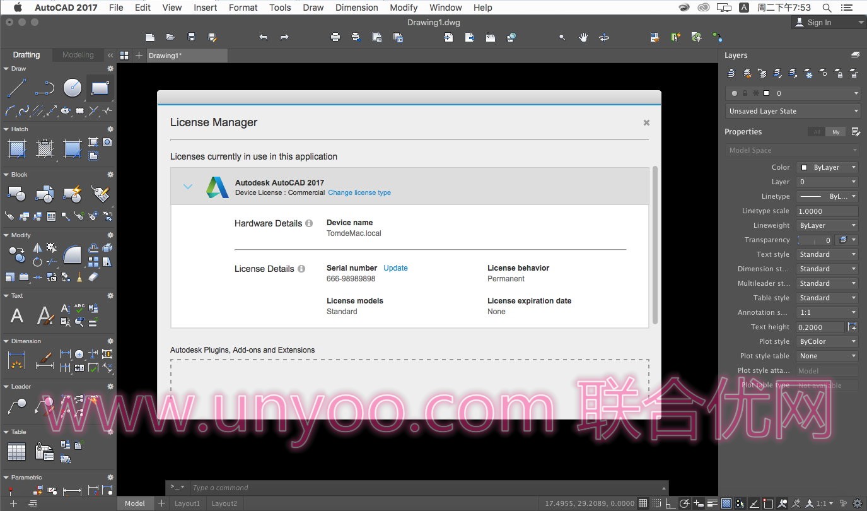Collapse the Hatch panel section
The height and width of the screenshot is (511, 867).
click(6, 129)
